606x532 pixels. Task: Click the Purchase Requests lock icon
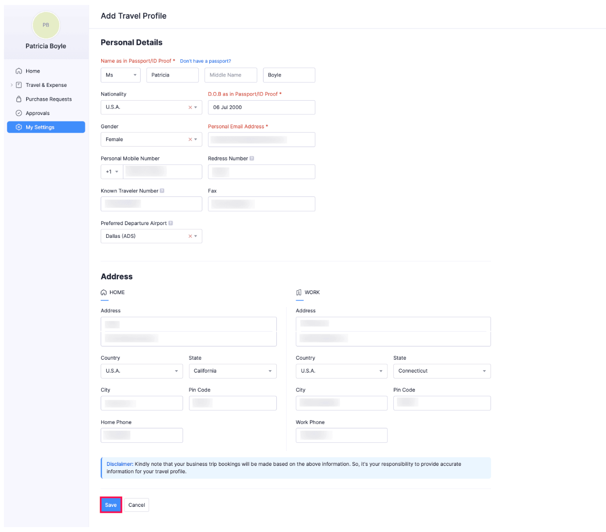tap(19, 99)
